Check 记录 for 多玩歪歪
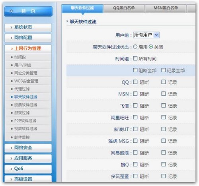The height and width of the screenshot is (186, 199). click(x=164, y=176)
